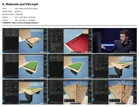The image size is (139, 107).
Task: Open the thumbnail stamped 00:03:42
Action: point(114,66)
